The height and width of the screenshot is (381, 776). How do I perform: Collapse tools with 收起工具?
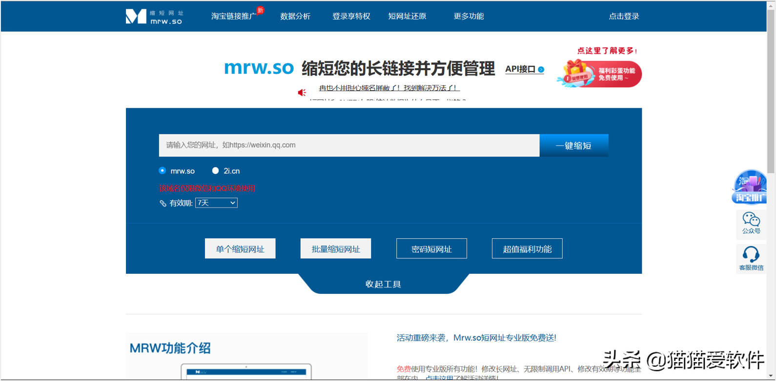(x=383, y=284)
